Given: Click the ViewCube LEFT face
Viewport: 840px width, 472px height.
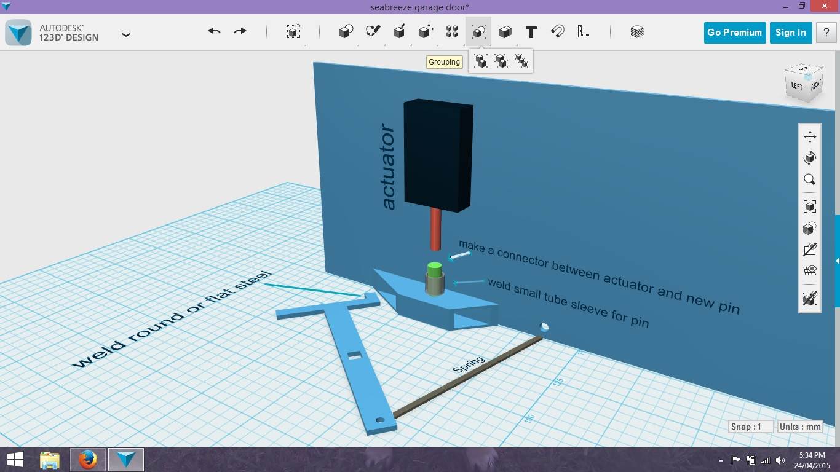Looking at the screenshot, I should [796, 86].
